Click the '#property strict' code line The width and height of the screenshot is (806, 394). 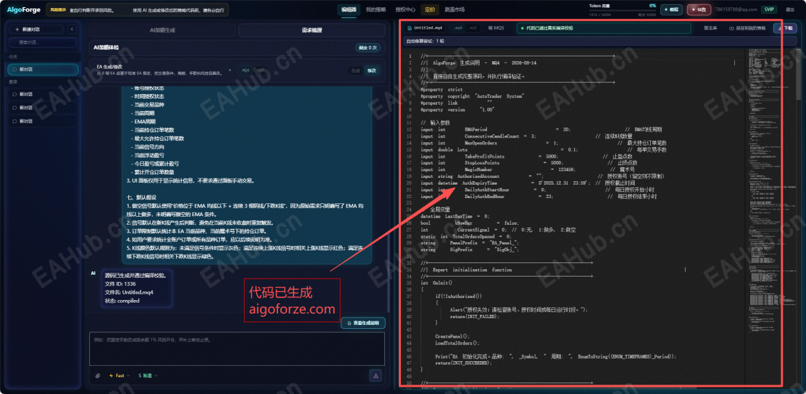click(x=441, y=89)
